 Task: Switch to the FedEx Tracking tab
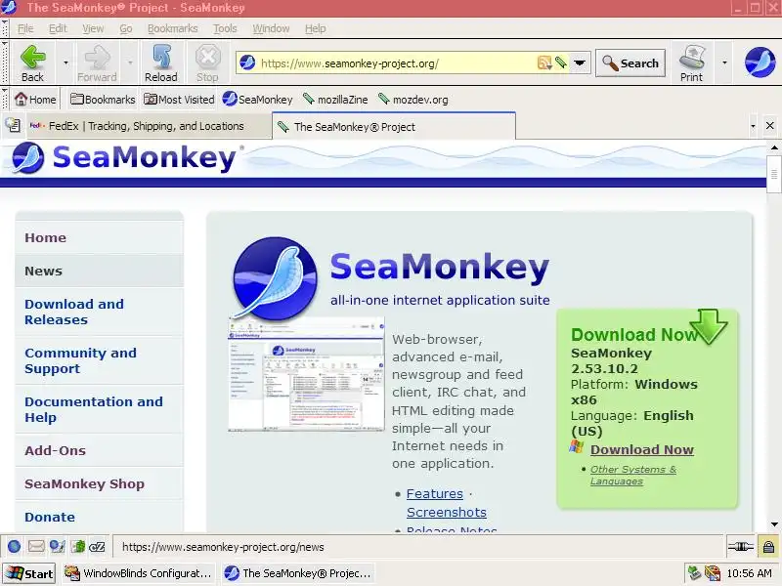(x=148, y=126)
